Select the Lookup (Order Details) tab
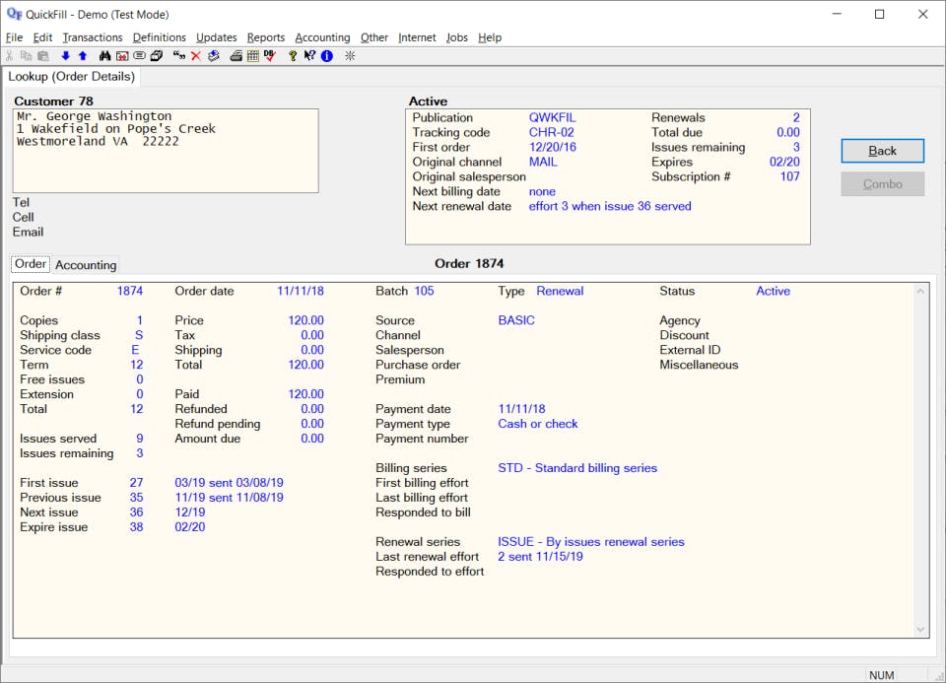This screenshot has width=946, height=683. coord(72,76)
